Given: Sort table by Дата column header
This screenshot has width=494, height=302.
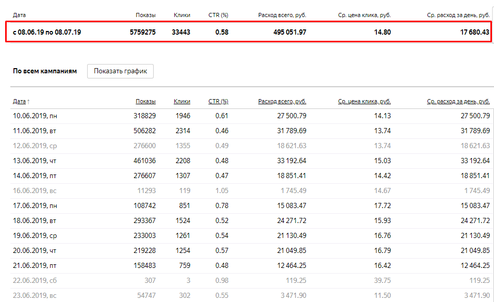Looking at the screenshot, I should coord(19,101).
